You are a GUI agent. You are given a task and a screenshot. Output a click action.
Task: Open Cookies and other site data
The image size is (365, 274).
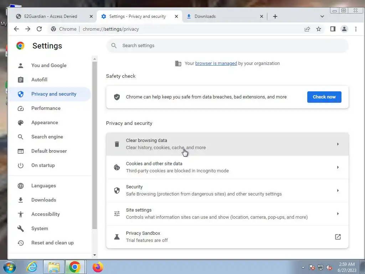tap(227, 167)
